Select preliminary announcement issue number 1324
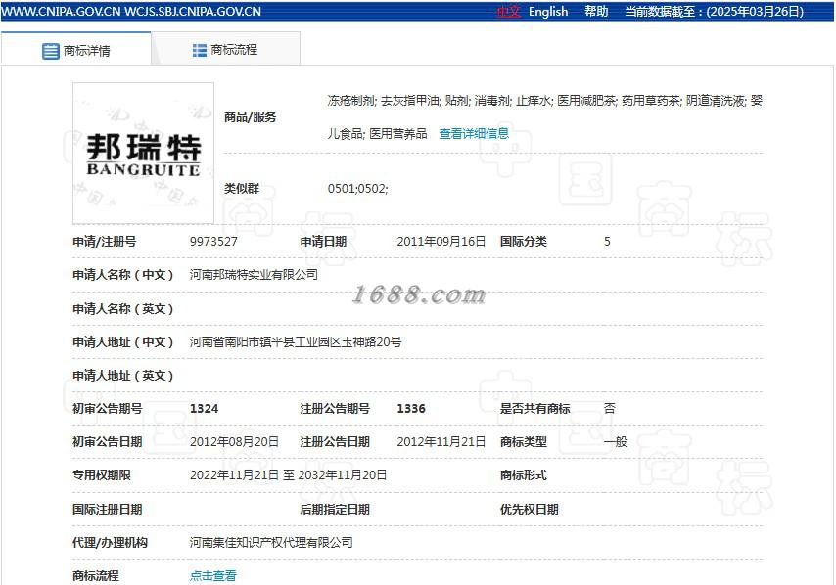 [205, 409]
